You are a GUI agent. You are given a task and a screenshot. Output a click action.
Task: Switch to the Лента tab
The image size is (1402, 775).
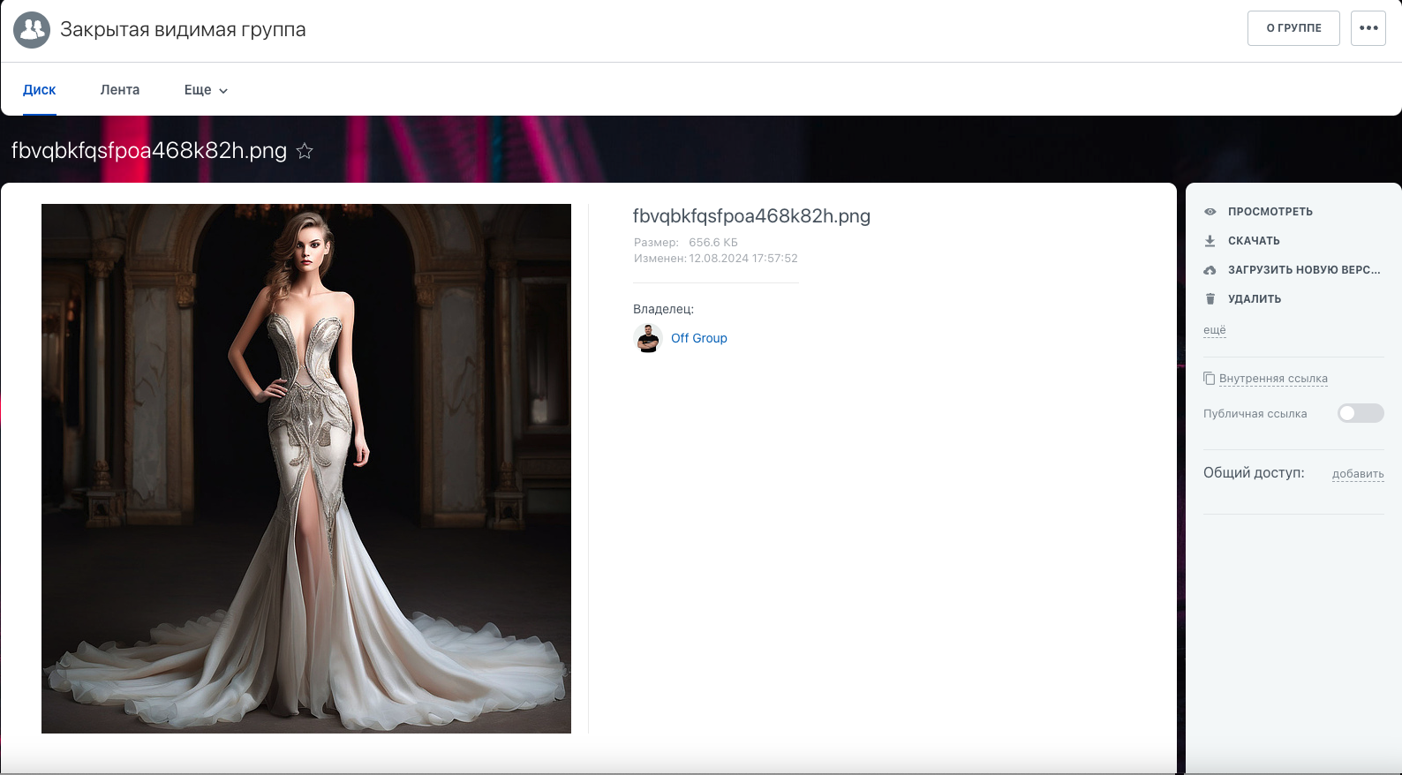click(x=120, y=90)
